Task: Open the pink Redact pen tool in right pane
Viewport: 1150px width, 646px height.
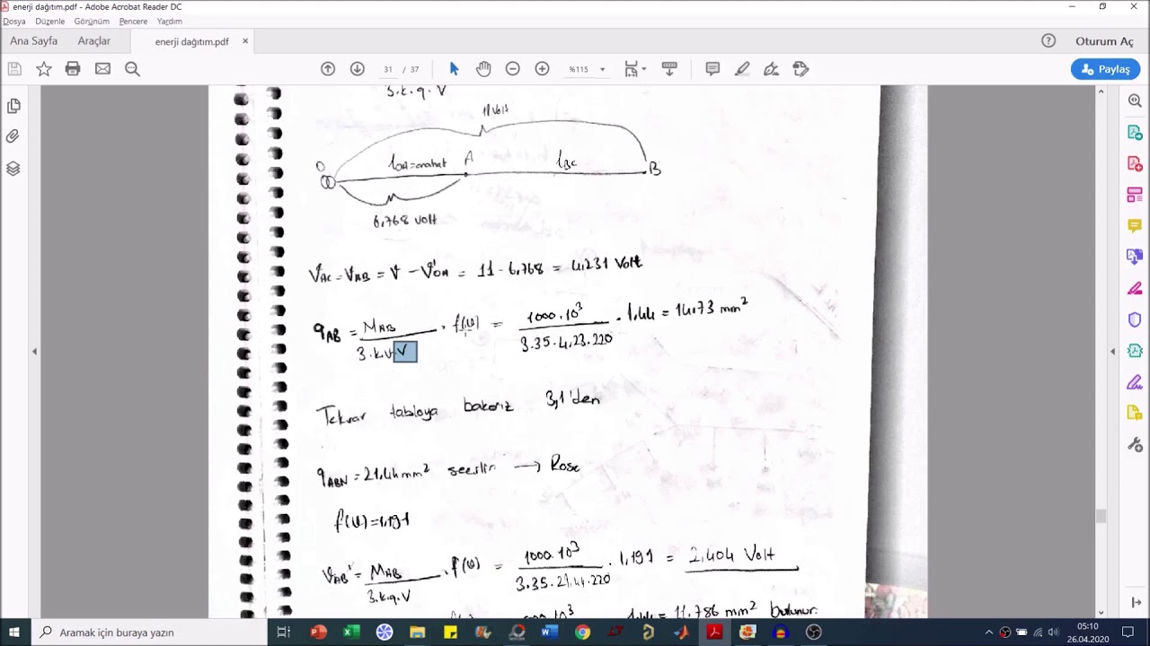Action: click(x=1135, y=288)
